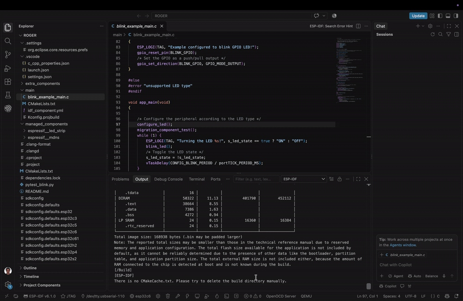Click the output panel vertical scrollbar thumb

click(x=369, y=286)
